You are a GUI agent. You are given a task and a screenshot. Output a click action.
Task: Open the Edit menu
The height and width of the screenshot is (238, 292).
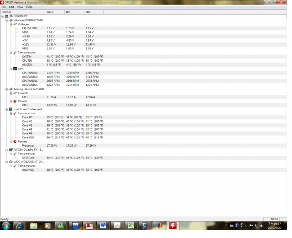coord(11,7)
